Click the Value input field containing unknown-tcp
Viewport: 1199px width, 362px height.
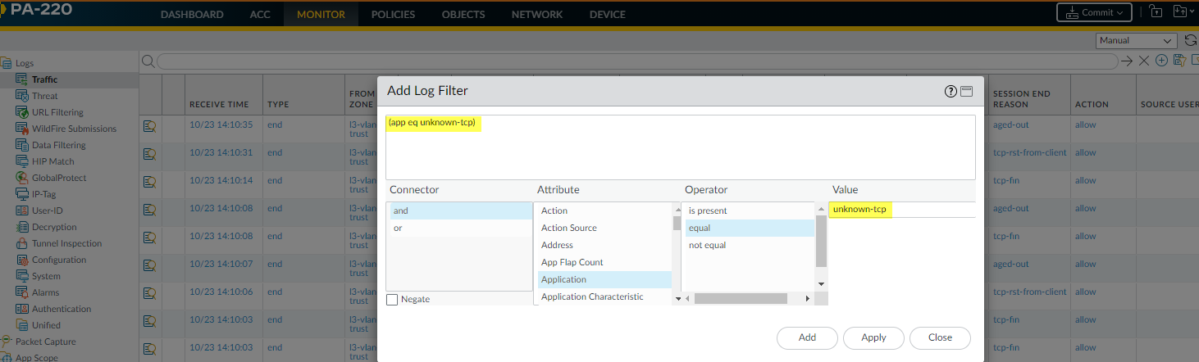900,210
